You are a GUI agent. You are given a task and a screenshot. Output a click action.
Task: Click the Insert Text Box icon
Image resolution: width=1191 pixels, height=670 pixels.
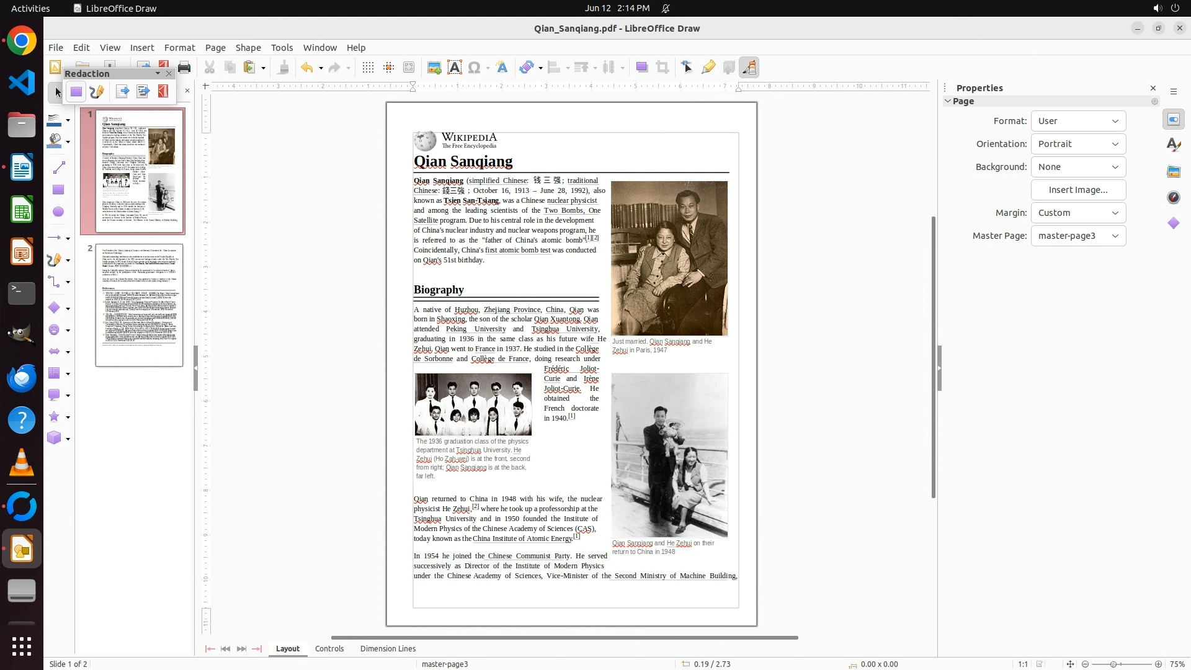point(455,68)
